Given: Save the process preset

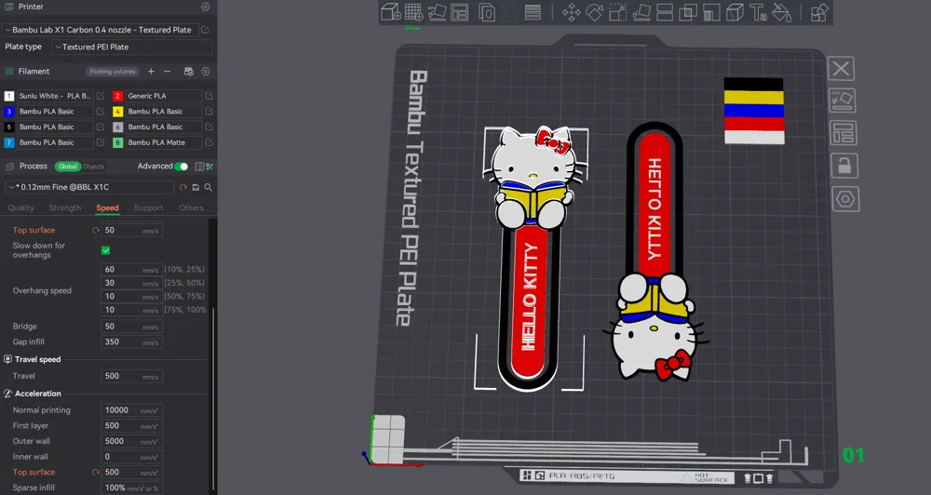Looking at the screenshot, I should click(196, 187).
